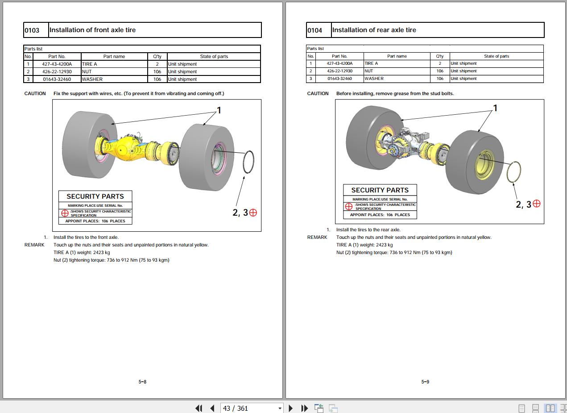567x413 pixels.
Task: Click 'SECURITY PARTS' label in left diagram
Action: point(95,196)
